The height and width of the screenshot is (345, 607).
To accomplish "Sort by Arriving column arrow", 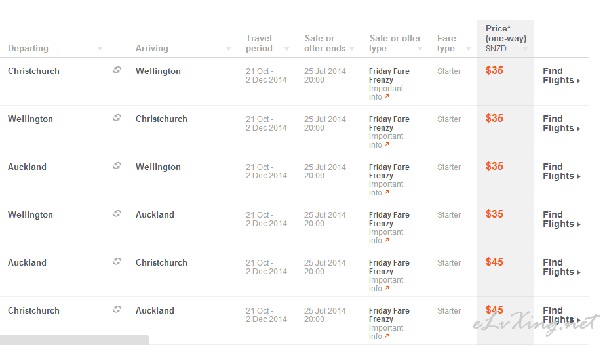I will pyautogui.click(x=228, y=49).
